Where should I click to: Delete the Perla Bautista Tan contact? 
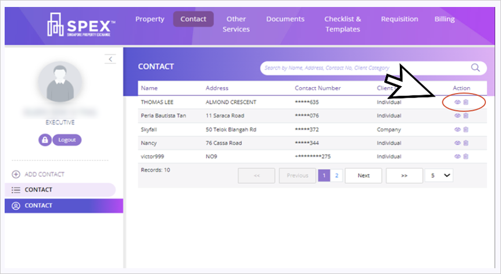tap(466, 116)
